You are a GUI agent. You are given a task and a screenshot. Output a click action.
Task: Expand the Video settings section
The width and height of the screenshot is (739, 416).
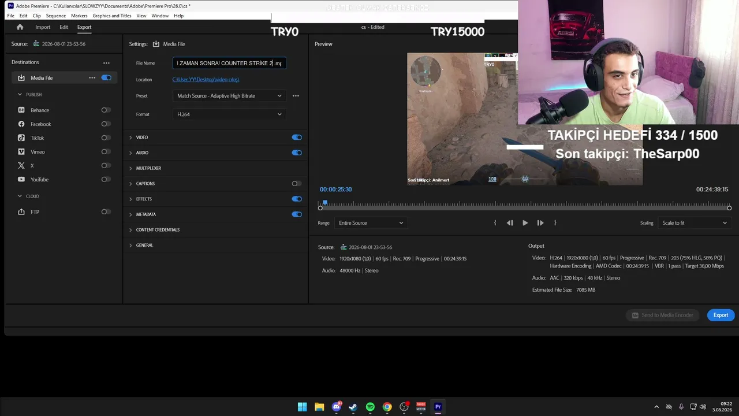pyautogui.click(x=130, y=138)
